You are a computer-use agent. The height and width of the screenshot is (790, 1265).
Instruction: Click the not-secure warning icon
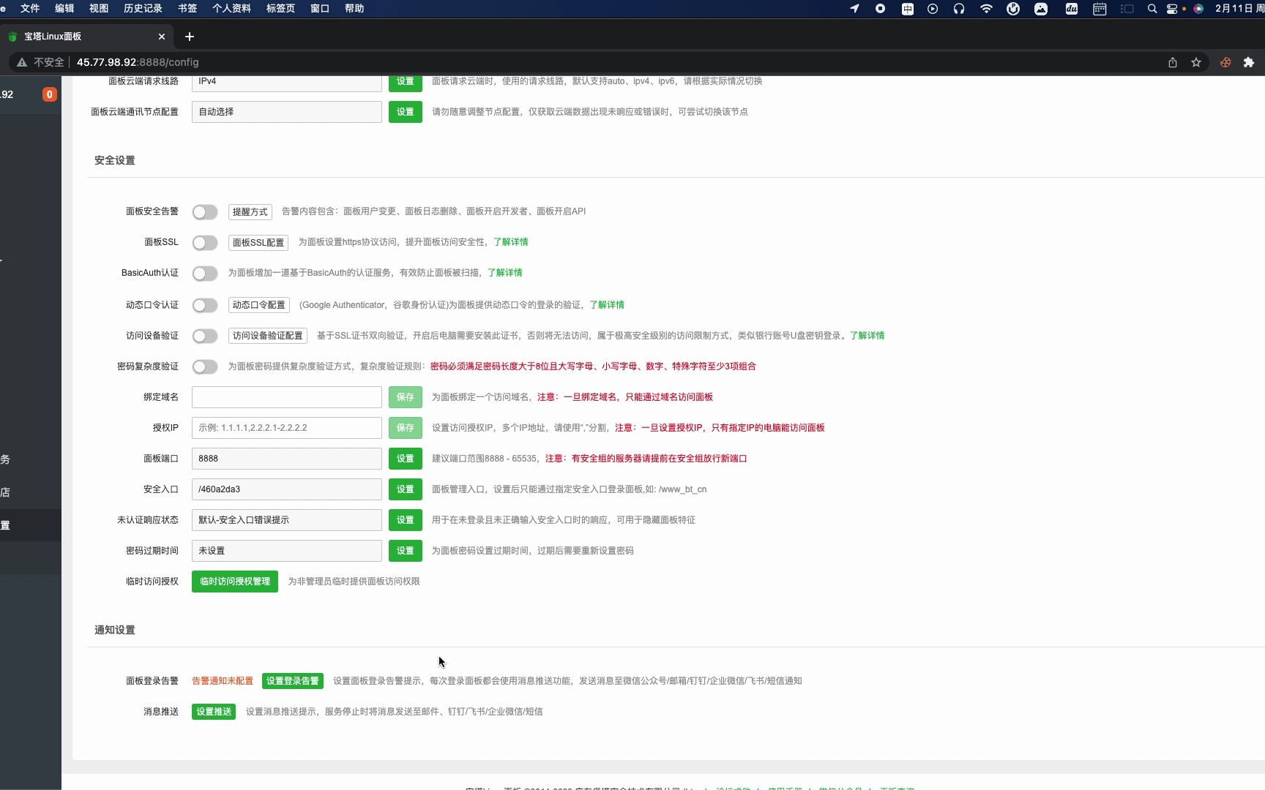pyautogui.click(x=22, y=62)
